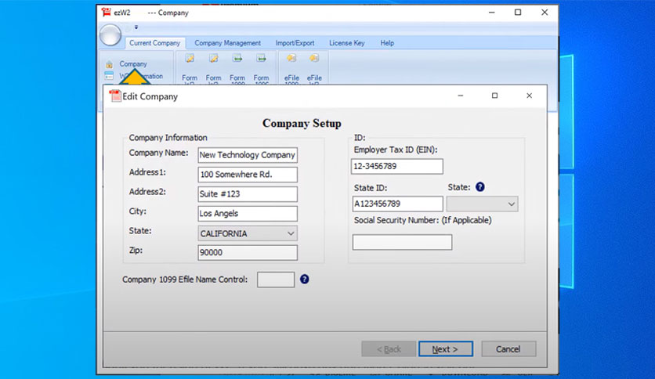Click the < Back button
This screenshot has width=655, height=379.
pos(389,349)
